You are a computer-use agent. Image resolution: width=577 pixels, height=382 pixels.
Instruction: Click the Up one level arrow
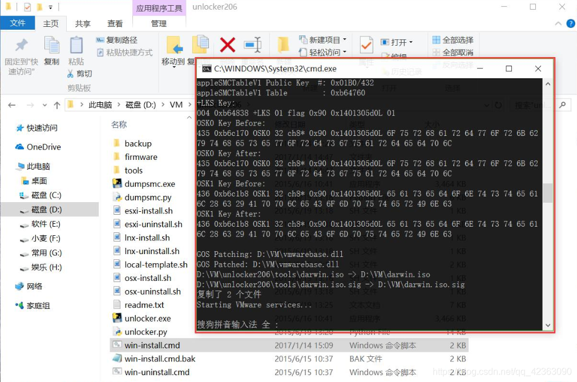(x=57, y=105)
